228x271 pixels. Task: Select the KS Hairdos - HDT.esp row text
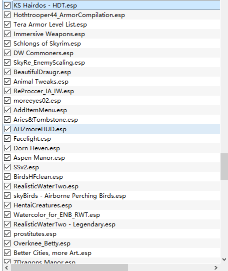click(x=45, y=6)
